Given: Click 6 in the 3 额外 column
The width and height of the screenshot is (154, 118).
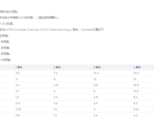Looking at the screenshot, I should 94,91.
